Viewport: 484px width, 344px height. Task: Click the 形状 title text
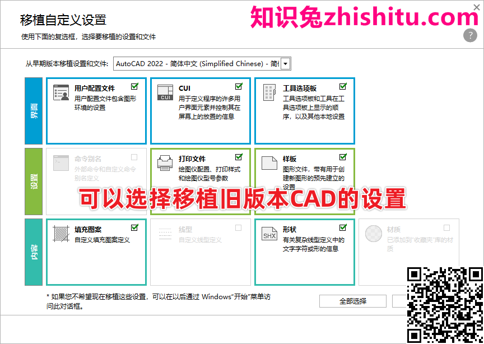(290, 230)
